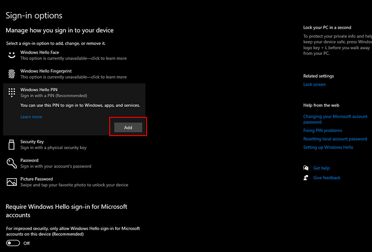
Task: Click 'Swipe and tap your favorite photo' description
Action: [x=74, y=185]
